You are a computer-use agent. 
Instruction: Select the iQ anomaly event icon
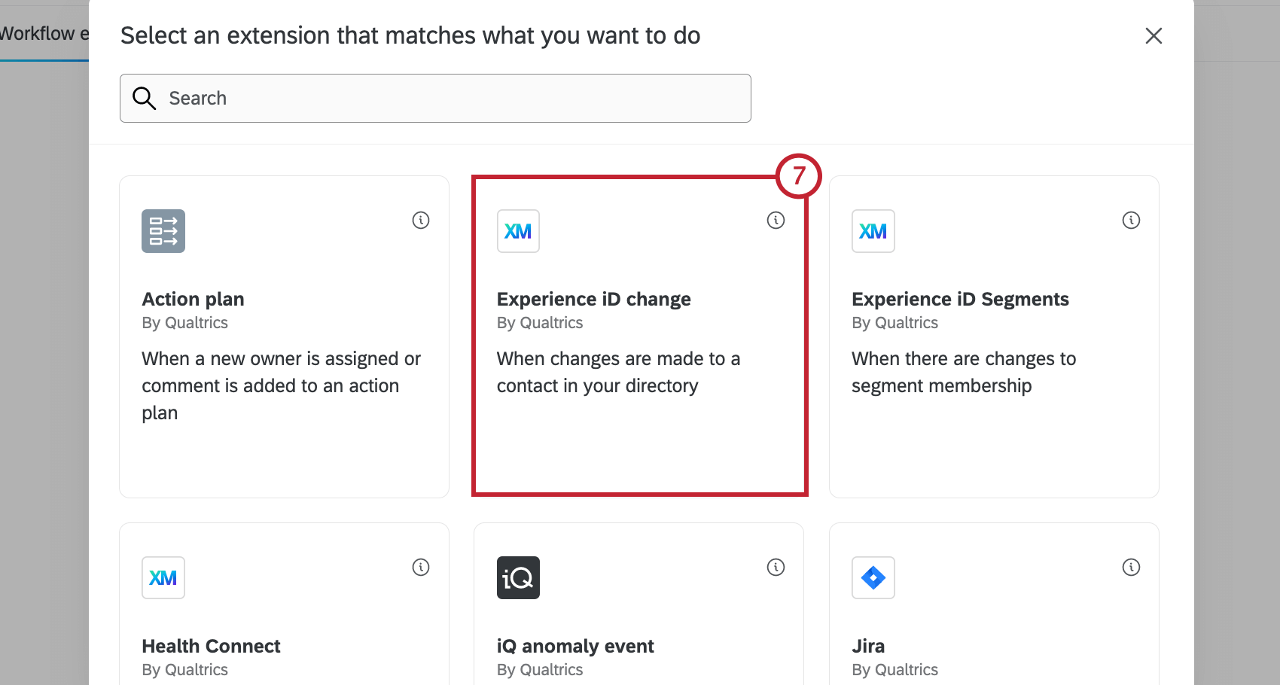pyautogui.click(x=518, y=577)
